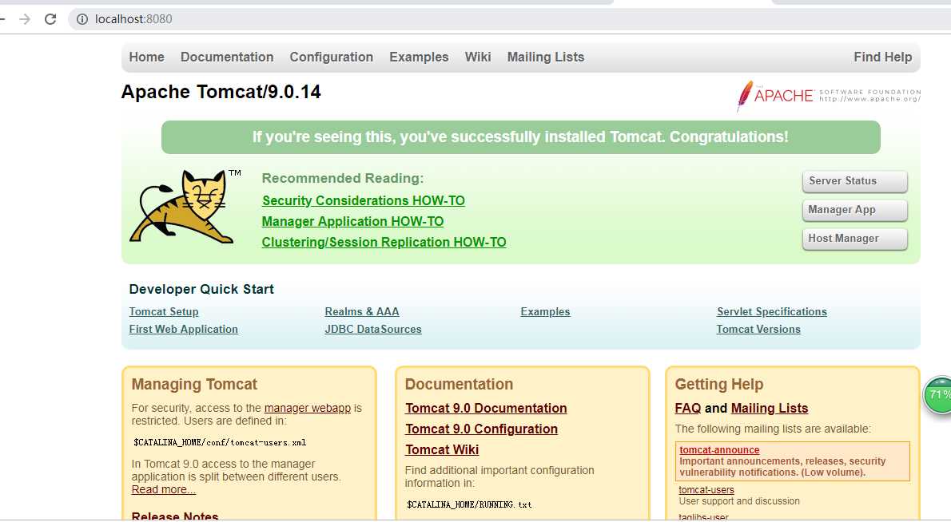Open Tomcat 9.0 Documentation link
Screen dimensions: 951x522
[x=486, y=408]
